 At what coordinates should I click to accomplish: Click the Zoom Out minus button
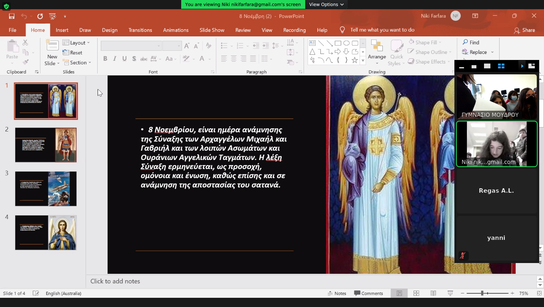(462, 293)
